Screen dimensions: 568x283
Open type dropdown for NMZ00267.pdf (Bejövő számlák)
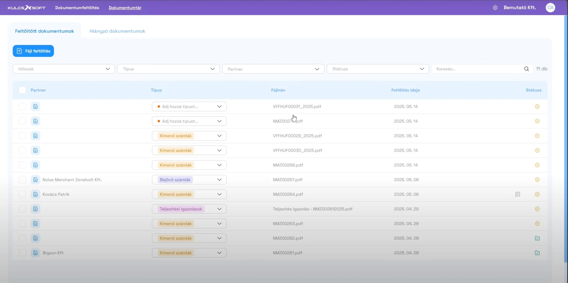coord(189,180)
